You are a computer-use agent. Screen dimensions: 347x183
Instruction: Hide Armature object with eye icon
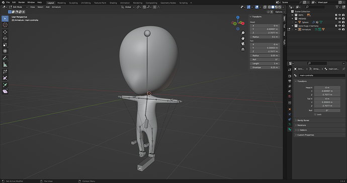click(339, 30)
